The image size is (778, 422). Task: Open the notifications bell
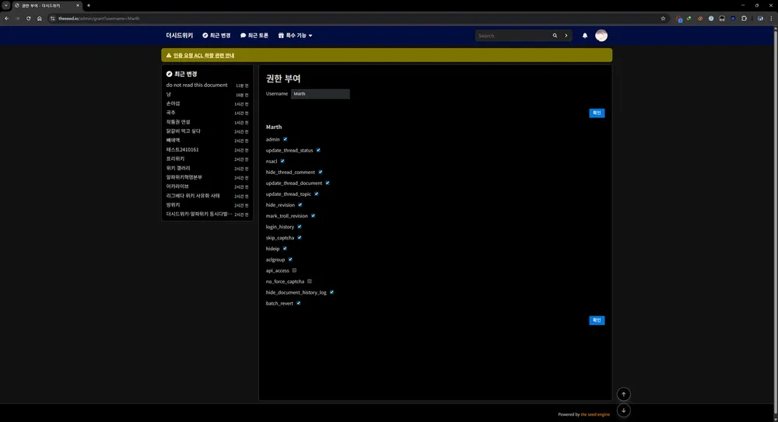(x=585, y=36)
